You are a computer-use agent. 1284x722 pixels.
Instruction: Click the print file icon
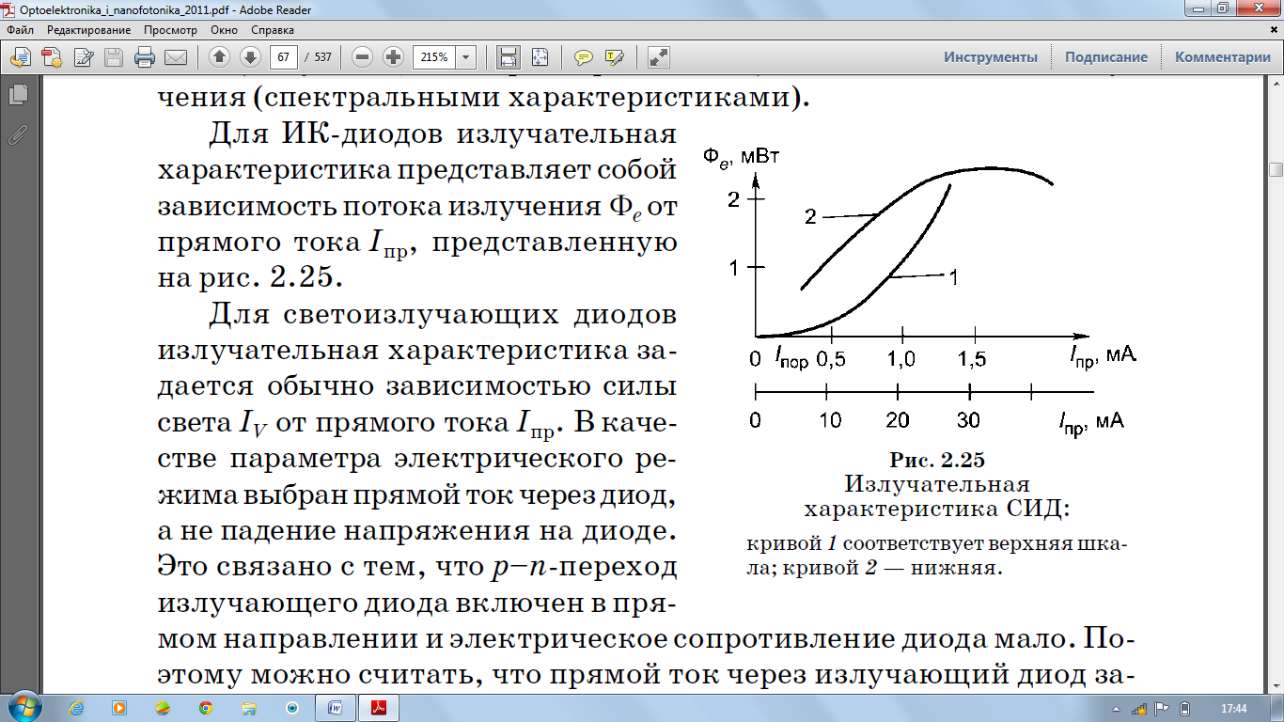click(145, 57)
